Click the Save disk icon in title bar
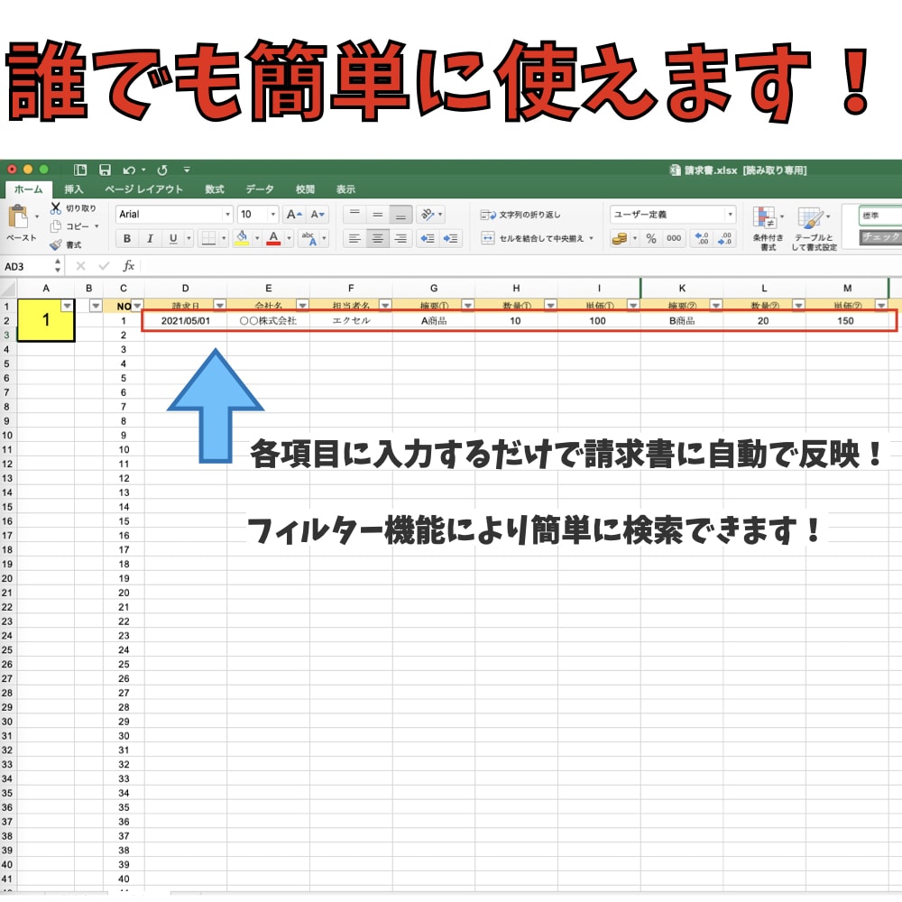Viewport: 902px width, 902px height. pos(105,170)
